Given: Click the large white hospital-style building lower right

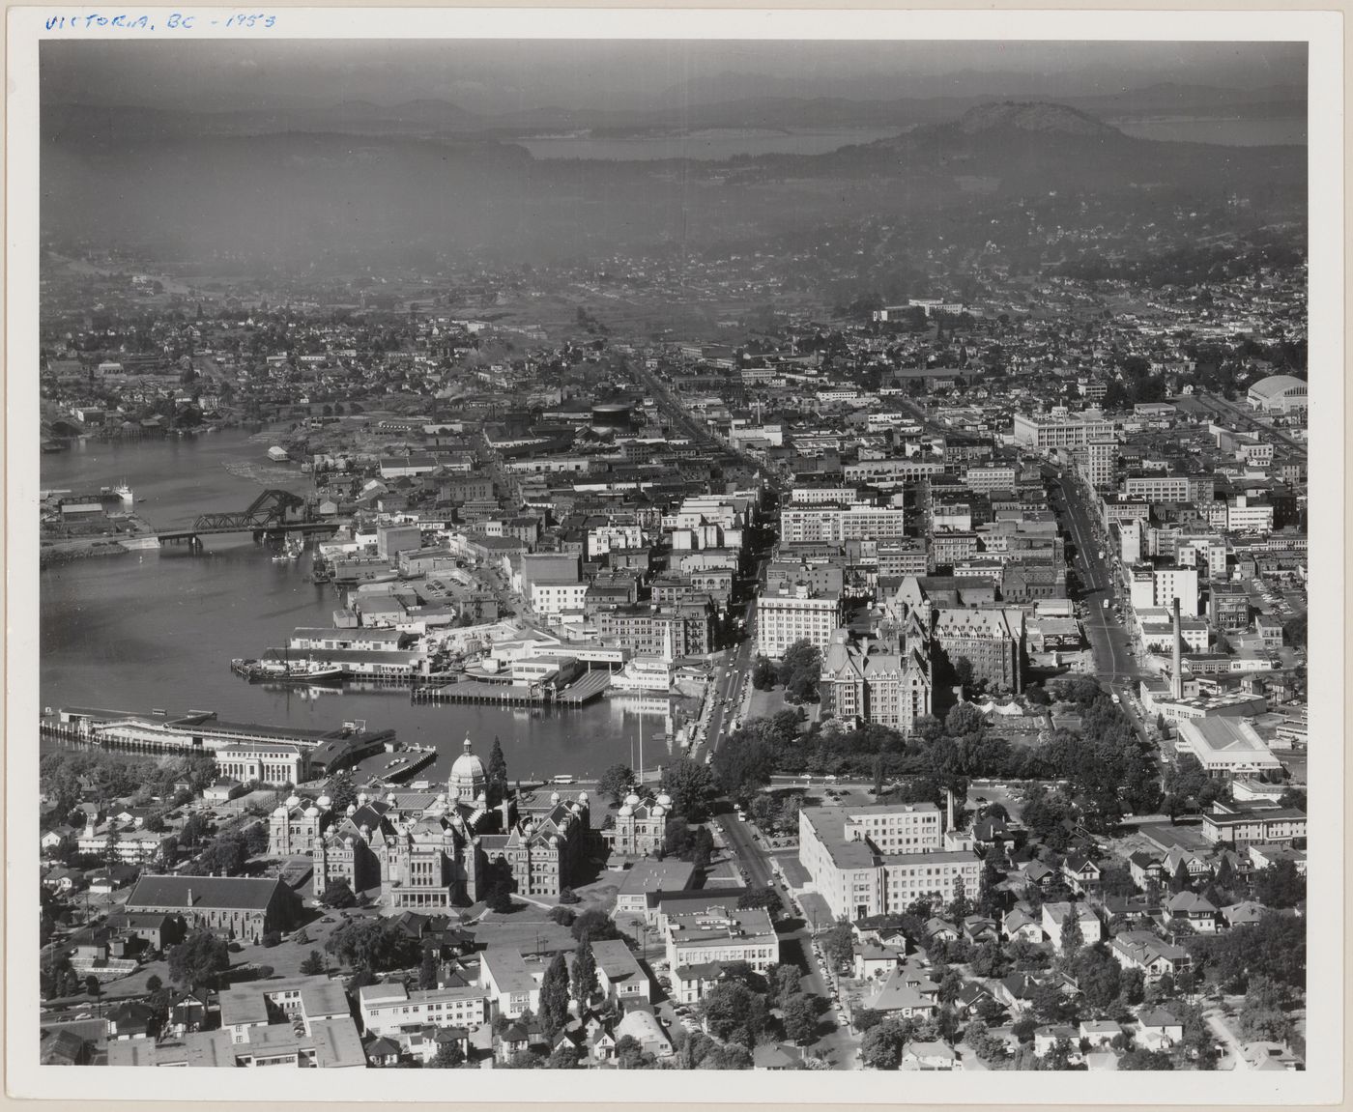Looking at the screenshot, I should coord(879,860).
